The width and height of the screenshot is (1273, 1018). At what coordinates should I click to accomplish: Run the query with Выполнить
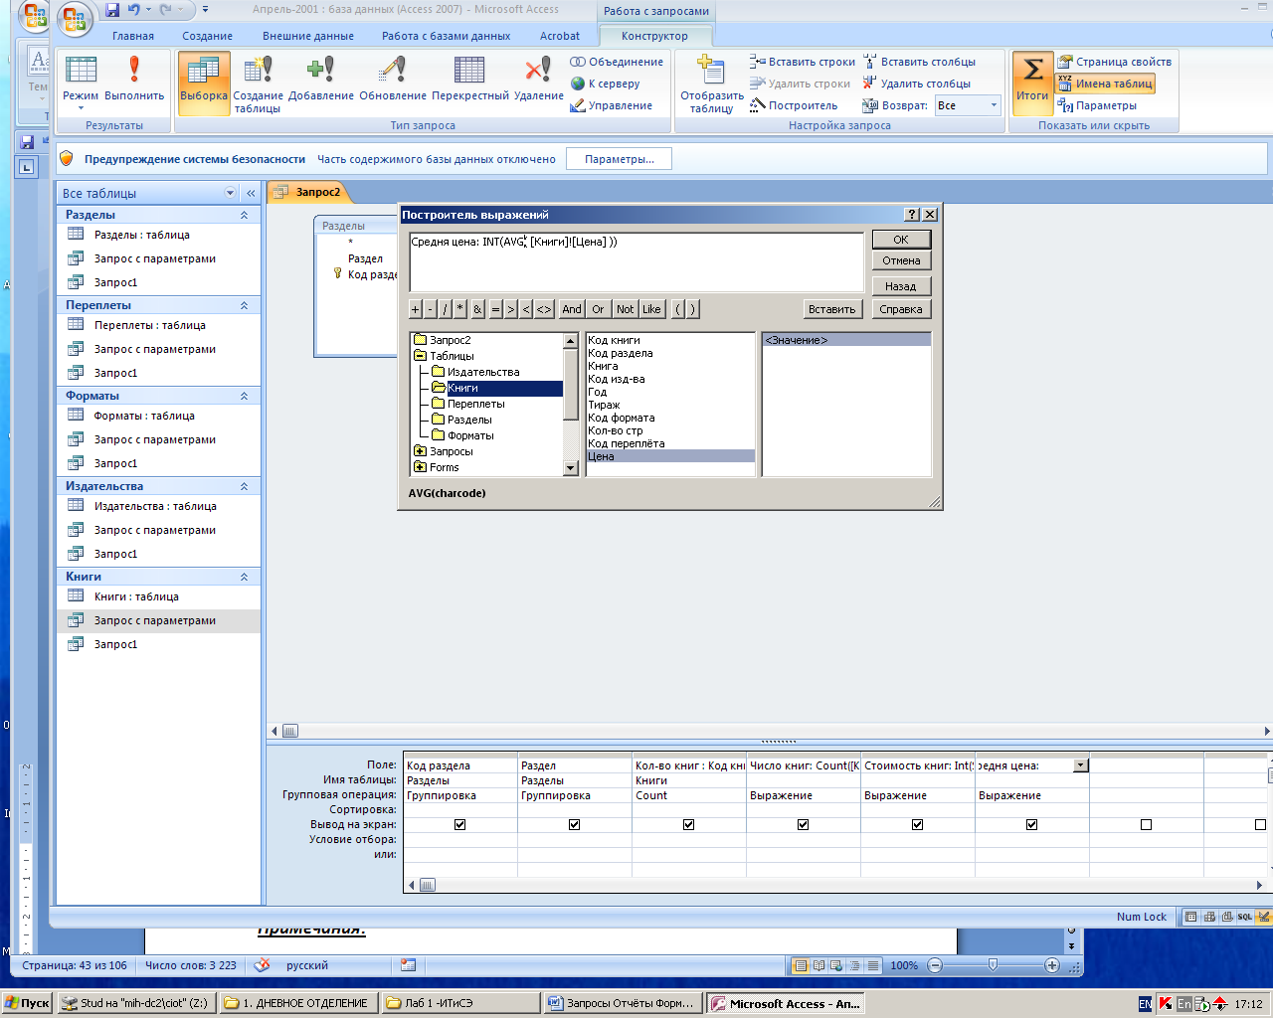[x=134, y=82]
